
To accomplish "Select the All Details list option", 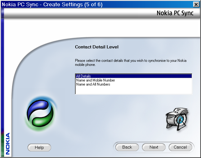I will [134, 76].
